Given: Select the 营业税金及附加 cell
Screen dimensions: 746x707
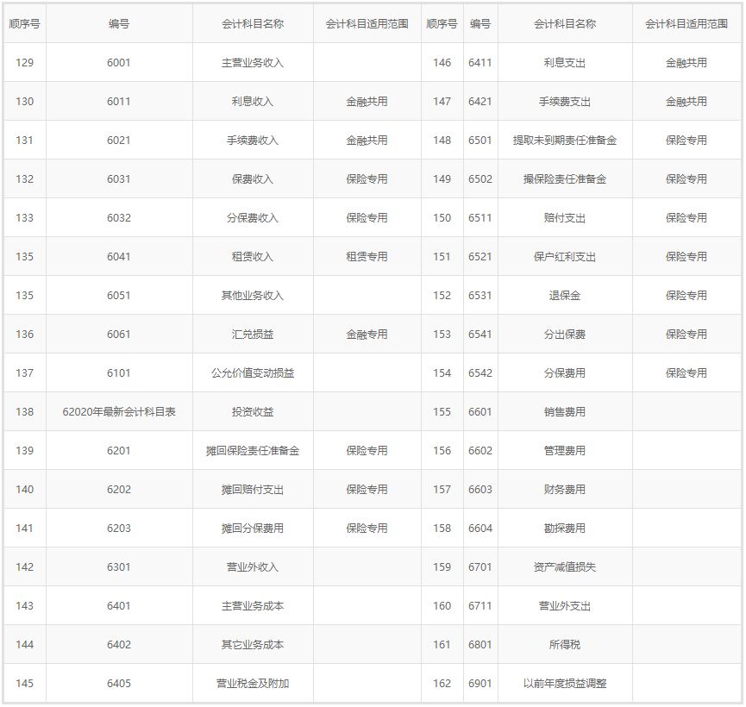Looking at the screenshot, I should coord(253,683).
